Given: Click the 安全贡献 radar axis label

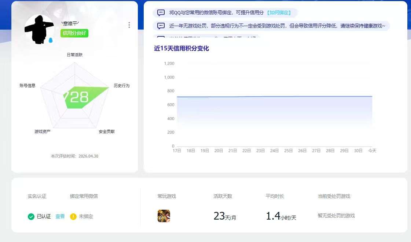Looking at the screenshot, I should click(x=107, y=131).
